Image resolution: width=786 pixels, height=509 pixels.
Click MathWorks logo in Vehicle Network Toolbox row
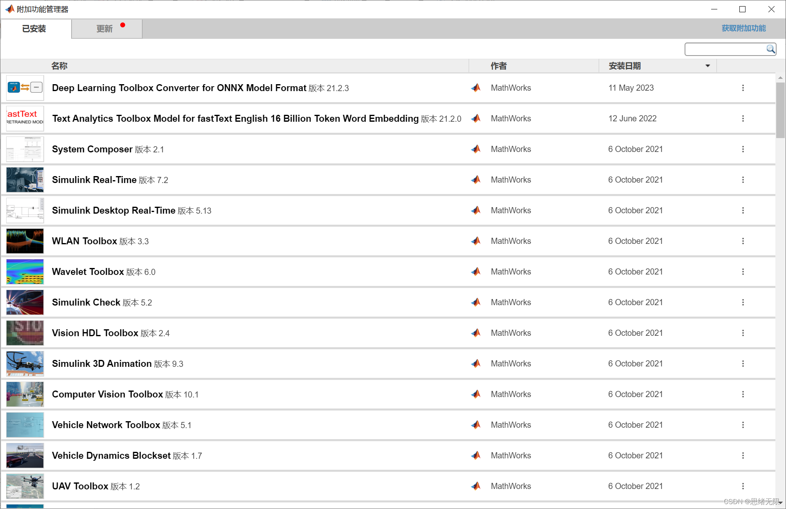(x=476, y=425)
